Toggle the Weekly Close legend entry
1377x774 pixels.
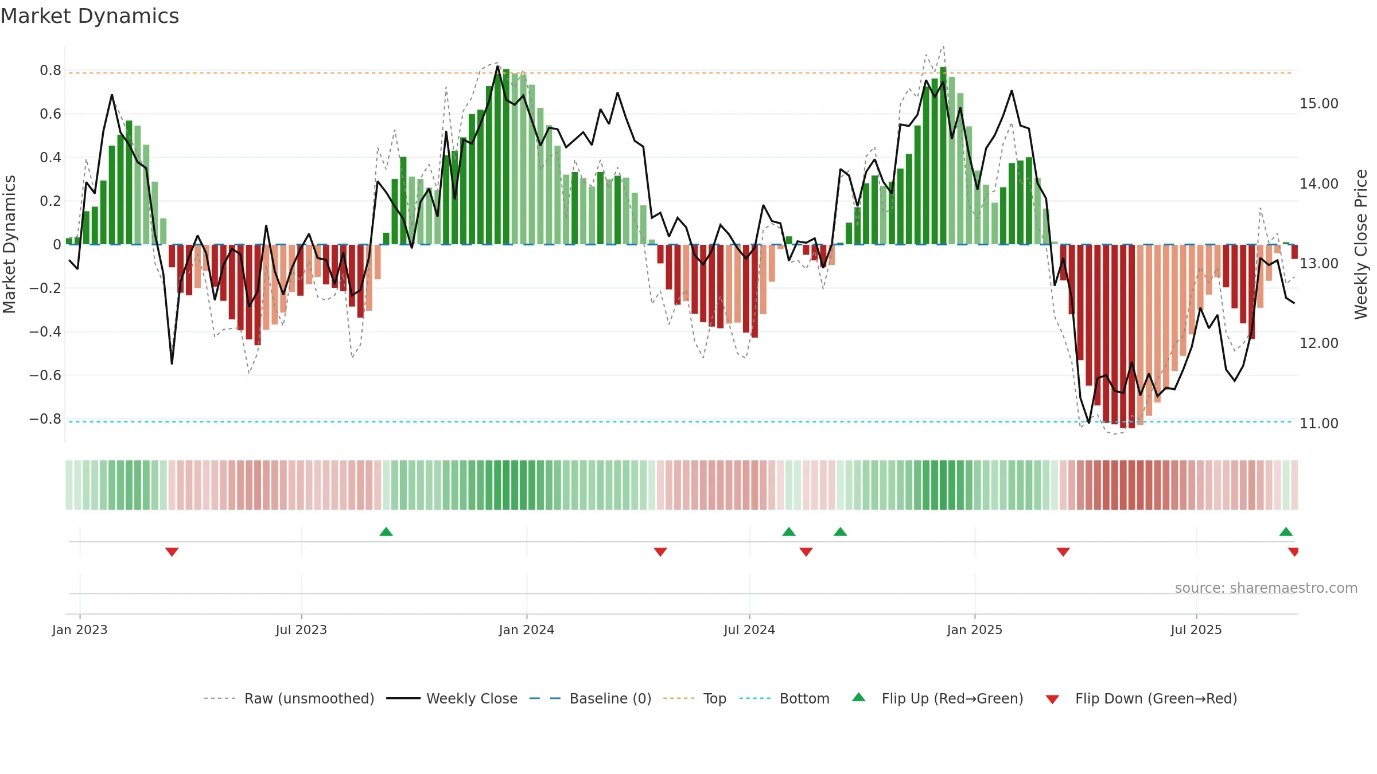(452, 698)
